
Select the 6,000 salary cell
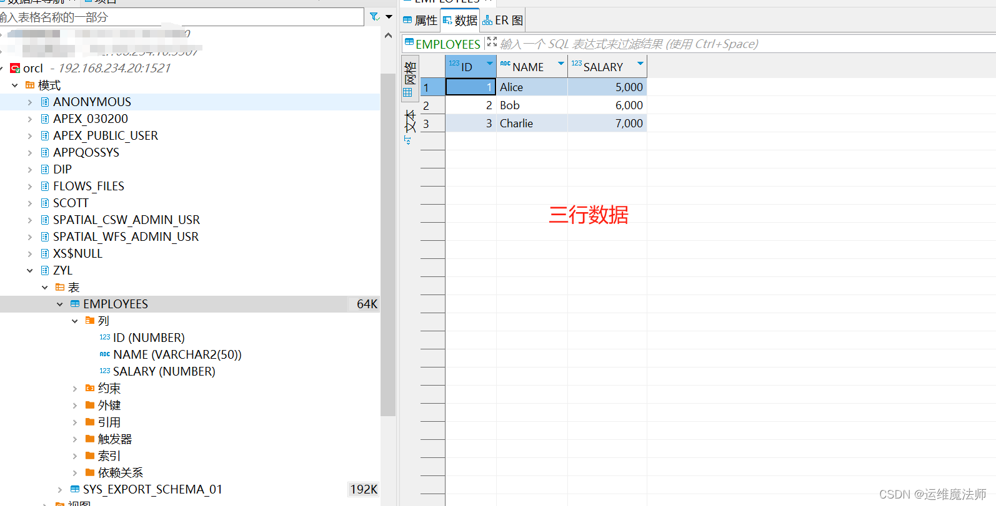(x=607, y=105)
